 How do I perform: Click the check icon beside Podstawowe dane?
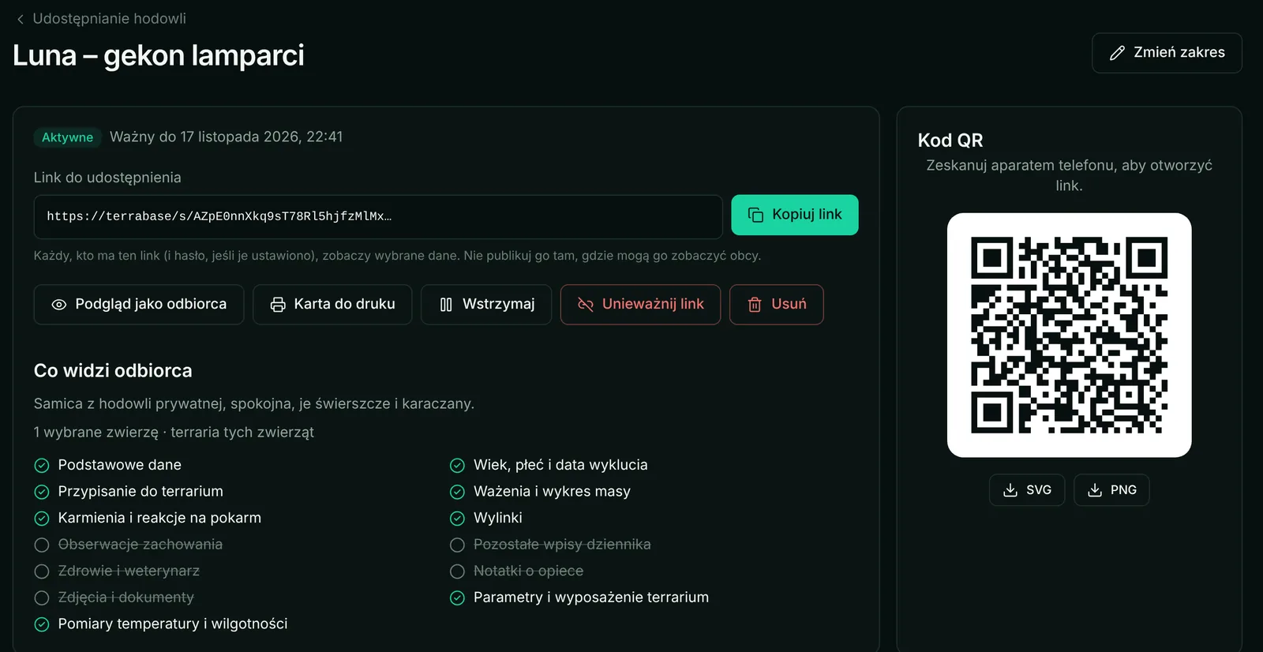[42, 466]
